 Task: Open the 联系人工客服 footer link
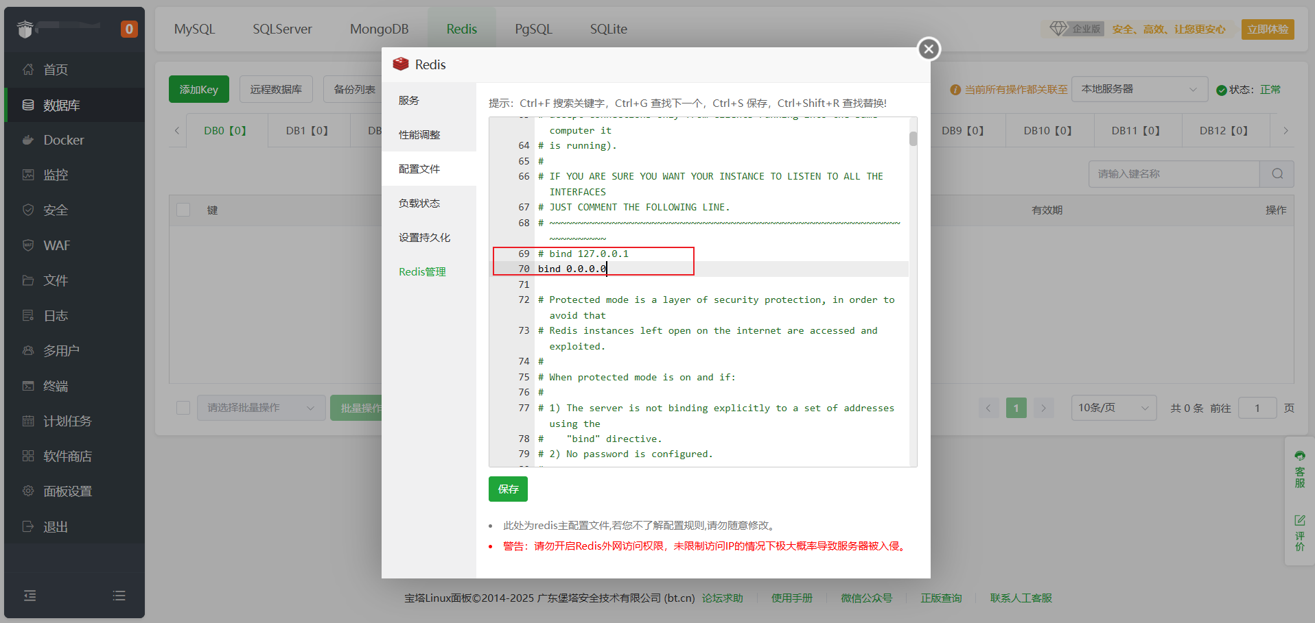pyautogui.click(x=1021, y=598)
